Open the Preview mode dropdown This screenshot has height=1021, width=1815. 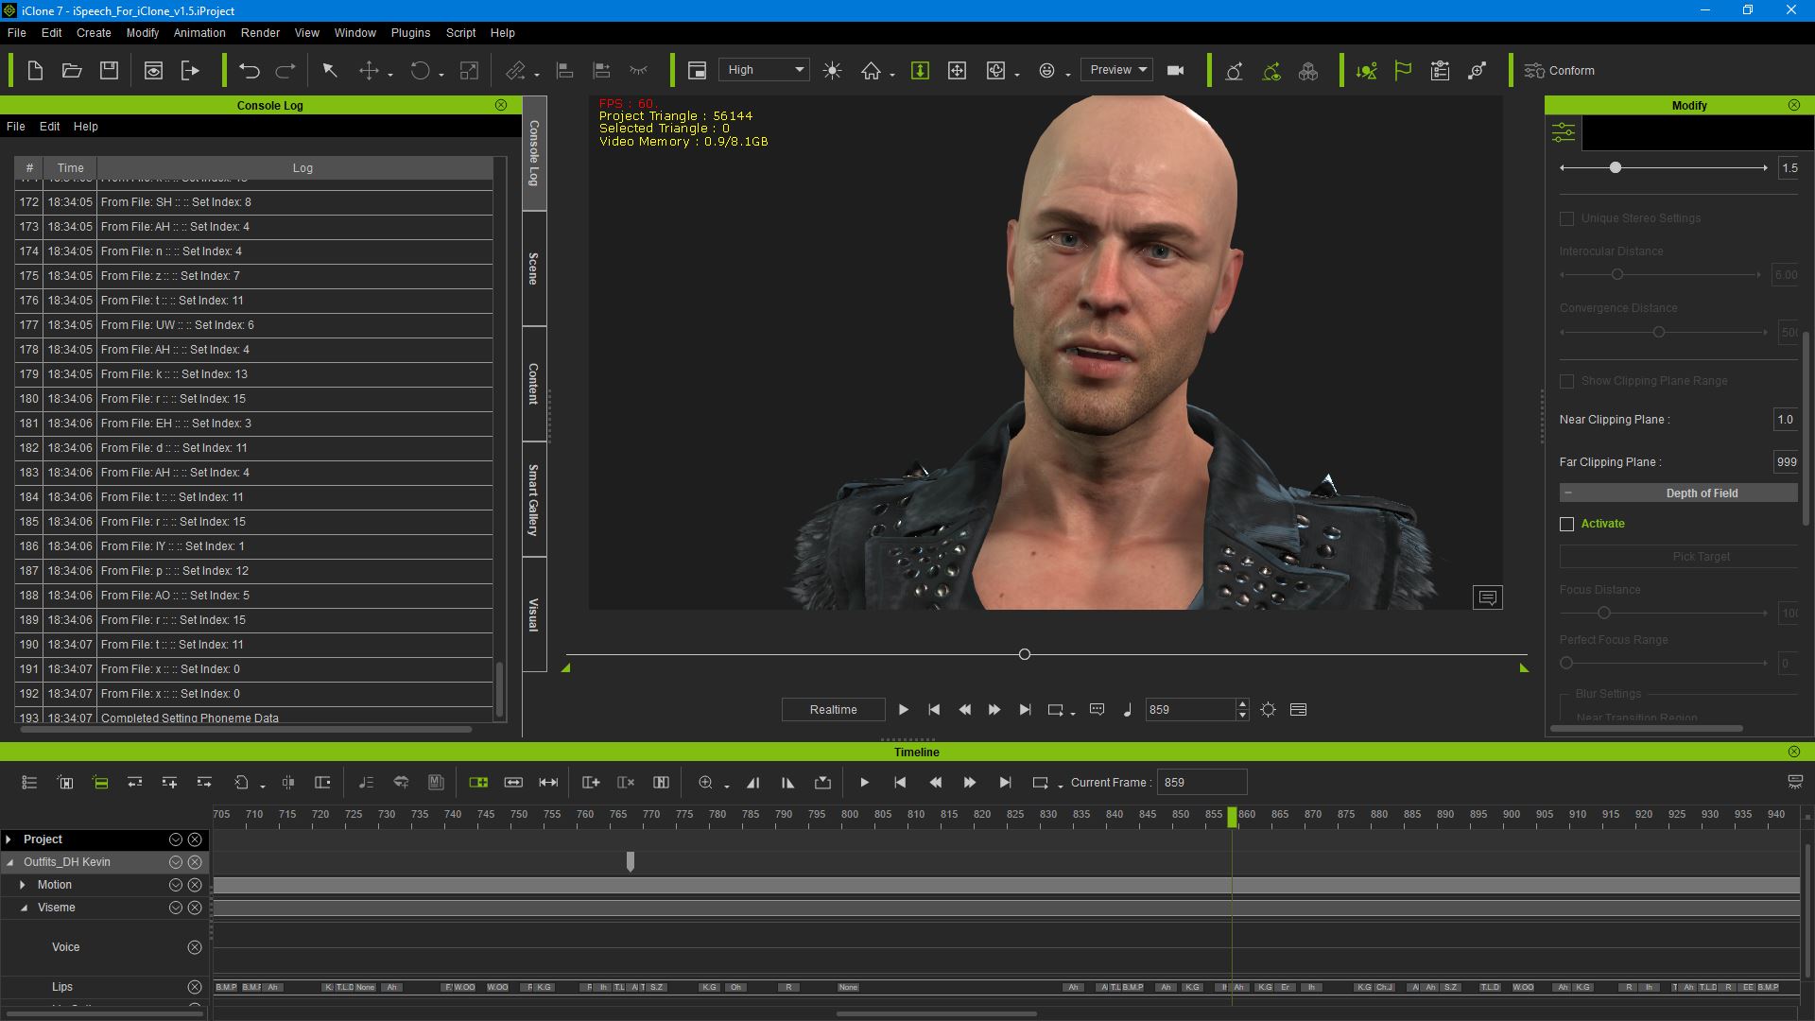[1116, 70]
